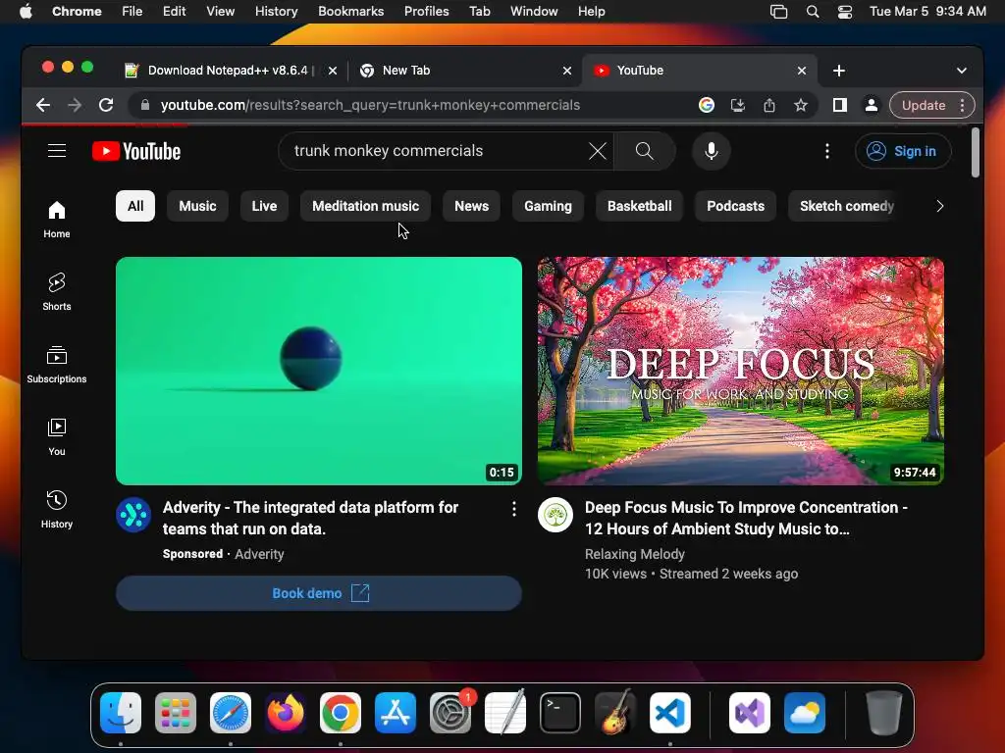Open Firefox from the Dock
Image resolution: width=1005 pixels, height=753 pixels.
click(x=286, y=713)
